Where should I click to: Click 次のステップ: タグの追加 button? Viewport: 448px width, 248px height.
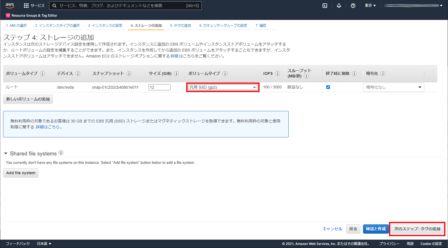point(417,229)
